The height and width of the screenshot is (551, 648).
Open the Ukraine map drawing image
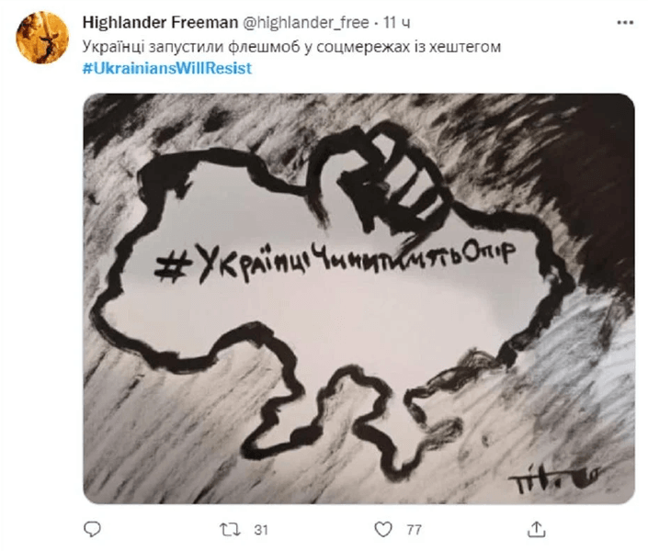coord(358,298)
